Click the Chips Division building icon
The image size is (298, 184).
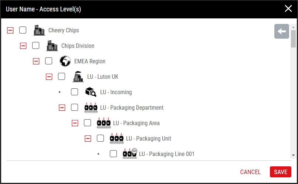click(52, 46)
